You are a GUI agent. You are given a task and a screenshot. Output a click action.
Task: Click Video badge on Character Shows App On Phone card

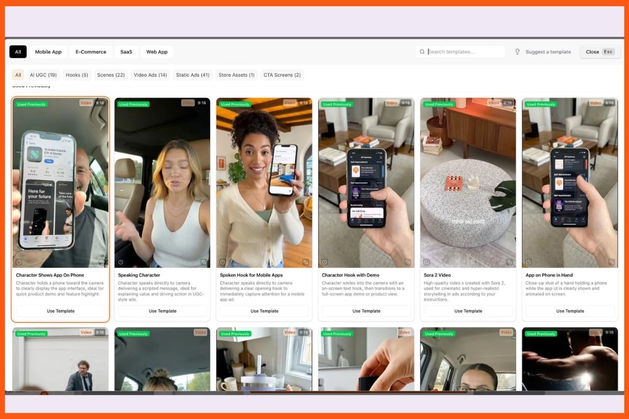[86, 103]
